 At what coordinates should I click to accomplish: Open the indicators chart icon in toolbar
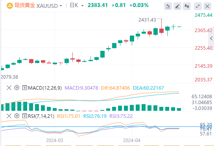[168, 6]
